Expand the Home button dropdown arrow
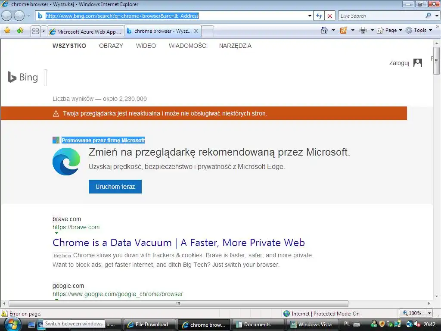This screenshot has width=441, height=331. 334,30
